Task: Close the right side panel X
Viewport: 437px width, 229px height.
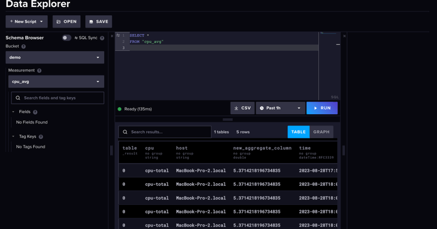Action: tap(344, 36)
